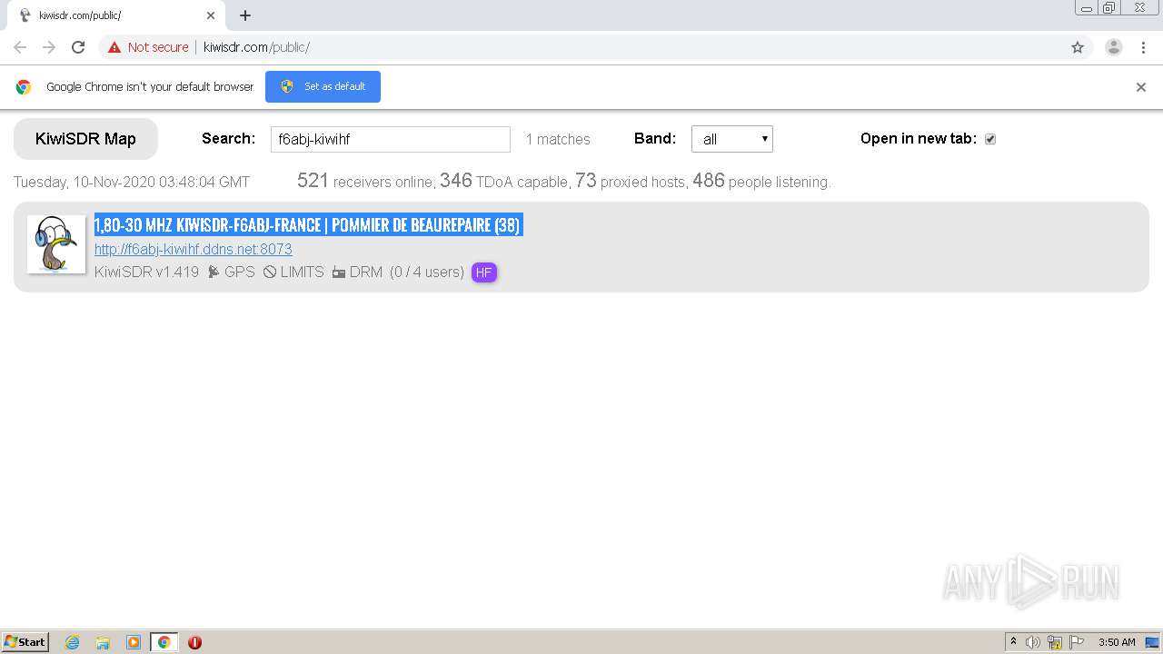Click the LIMITS prohibition icon
The image size is (1163, 654).
click(x=270, y=272)
